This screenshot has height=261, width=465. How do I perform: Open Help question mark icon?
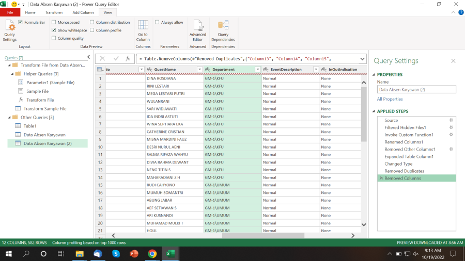[x=461, y=12]
